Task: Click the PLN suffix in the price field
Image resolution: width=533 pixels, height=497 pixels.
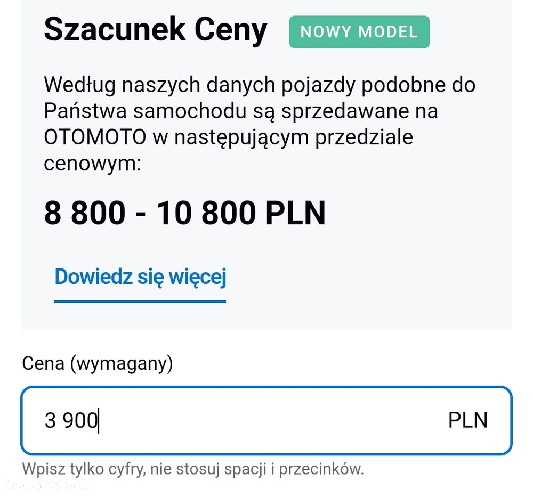Action: tap(467, 420)
